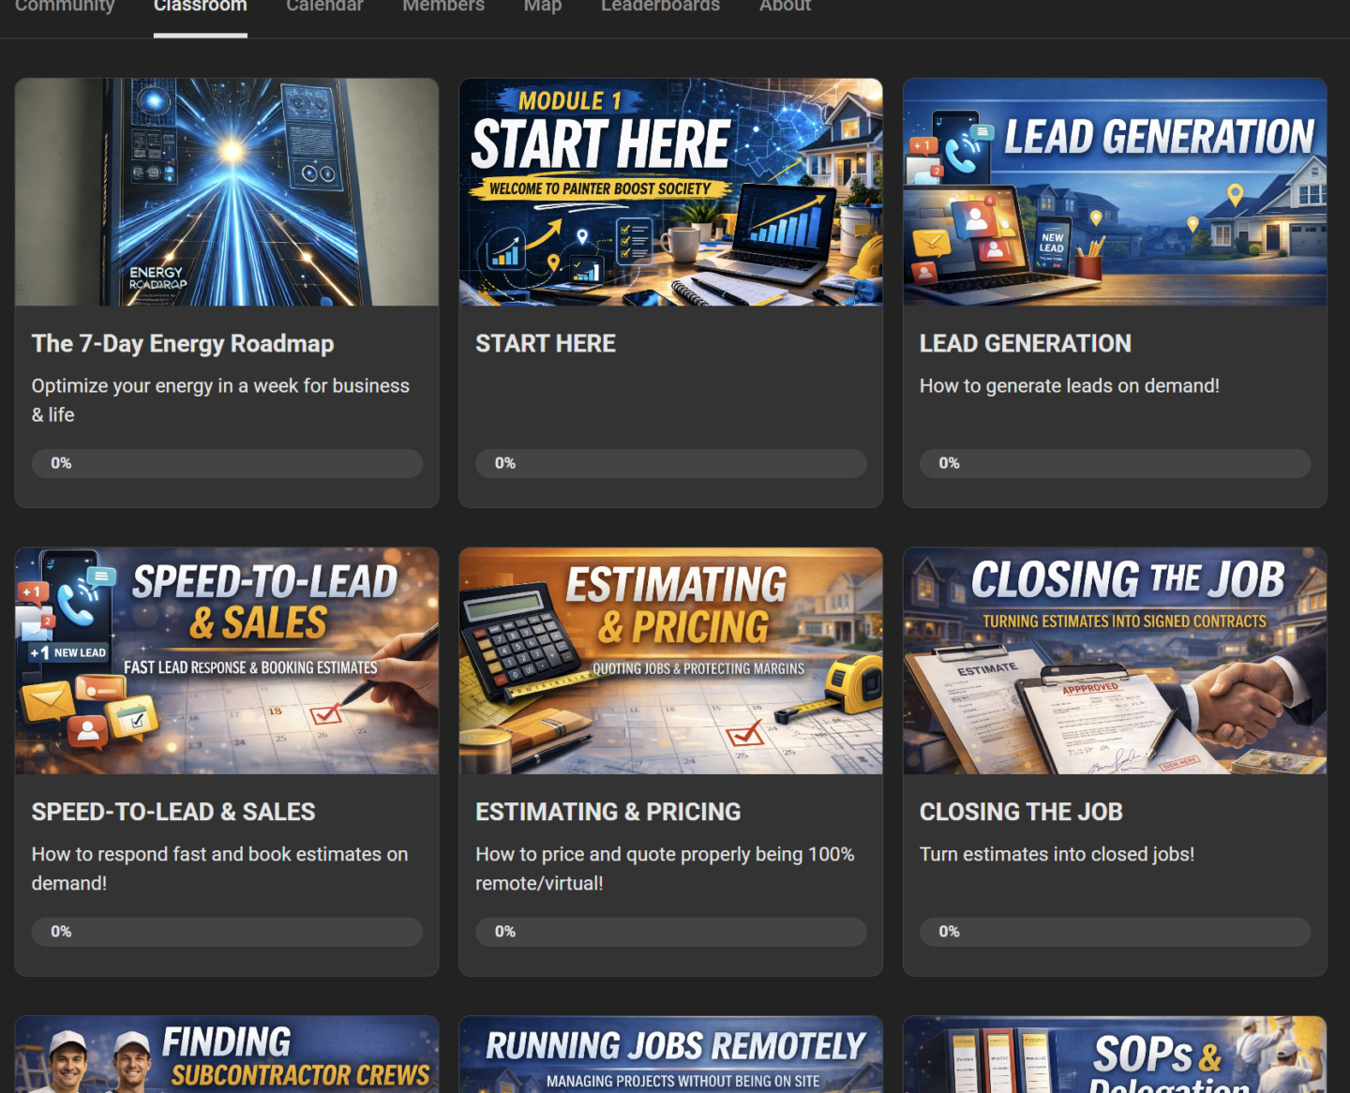
Task: Click the ESTIMATING & PRICING course title
Action: (607, 812)
